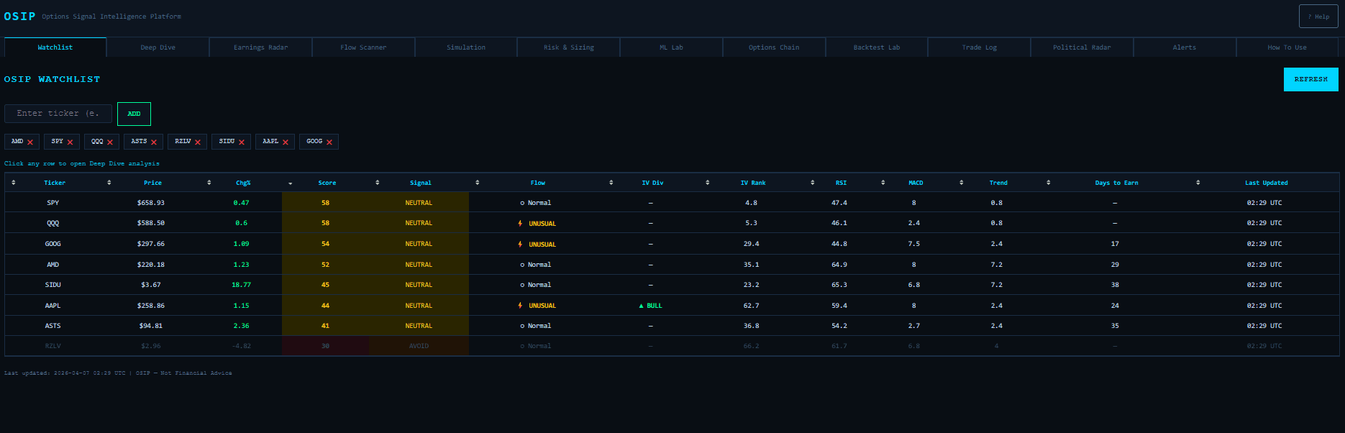Click RSI value 64.9
This screenshot has width=1345, height=433.
839,265
